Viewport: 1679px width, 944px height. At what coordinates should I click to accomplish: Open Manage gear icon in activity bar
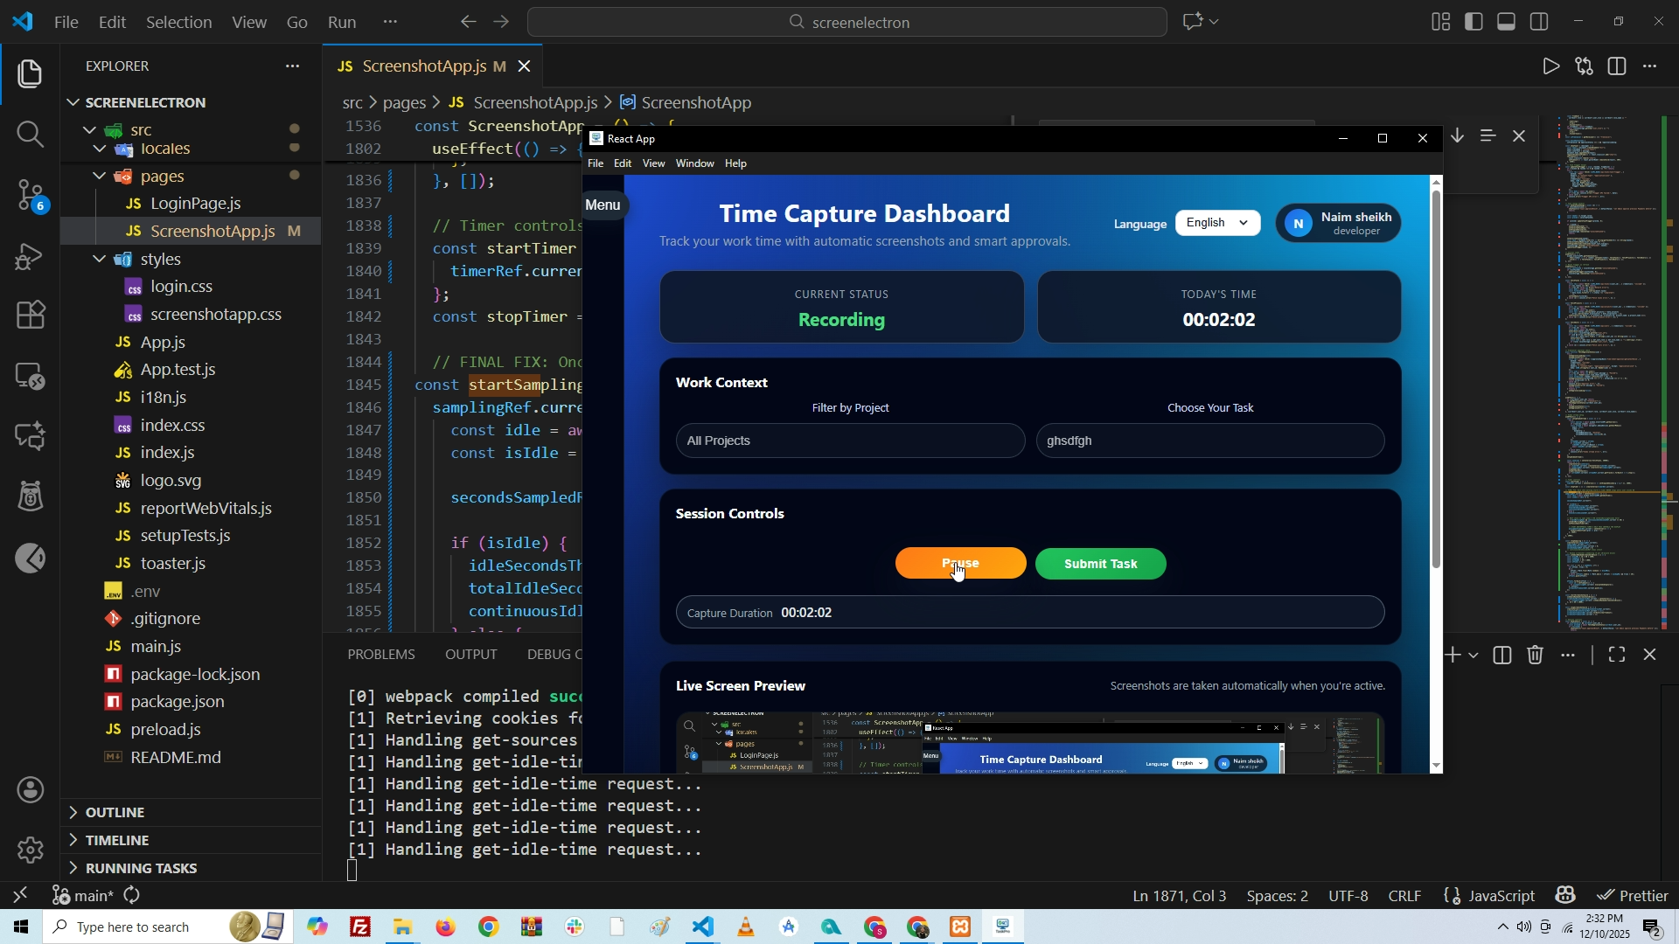click(x=30, y=850)
